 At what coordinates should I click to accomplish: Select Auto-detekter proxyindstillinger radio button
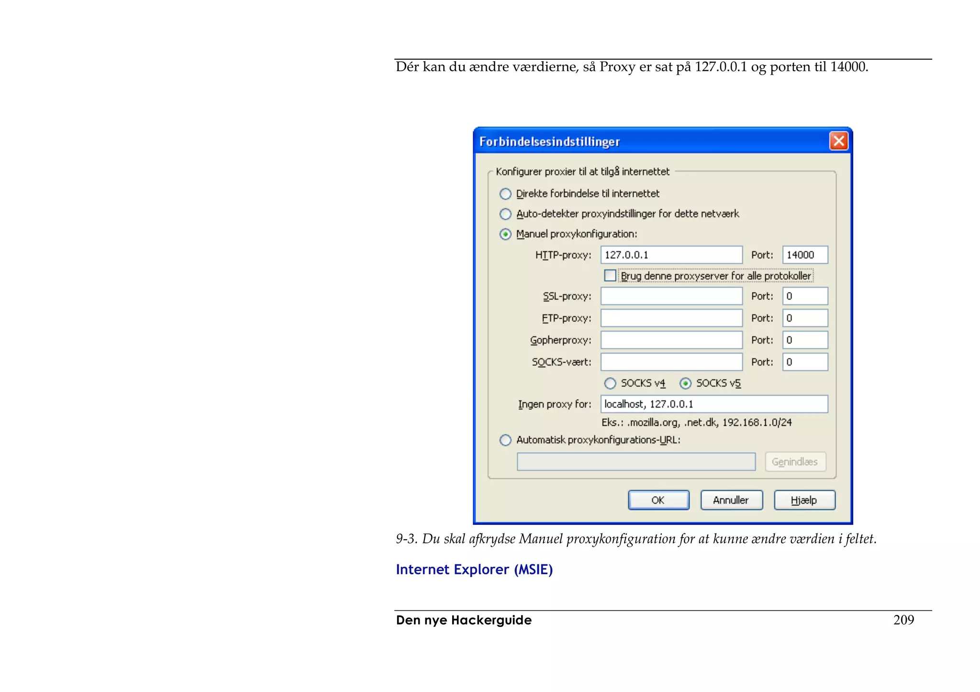[x=505, y=214]
